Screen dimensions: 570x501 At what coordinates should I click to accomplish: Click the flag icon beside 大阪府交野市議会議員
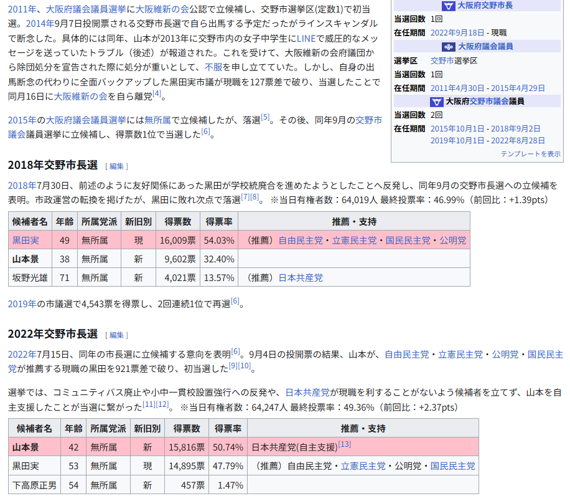coord(436,101)
